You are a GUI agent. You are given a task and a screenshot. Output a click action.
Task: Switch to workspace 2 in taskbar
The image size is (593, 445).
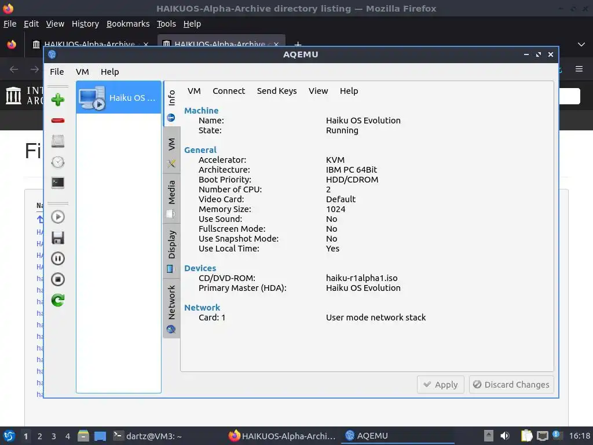pyautogui.click(x=40, y=436)
